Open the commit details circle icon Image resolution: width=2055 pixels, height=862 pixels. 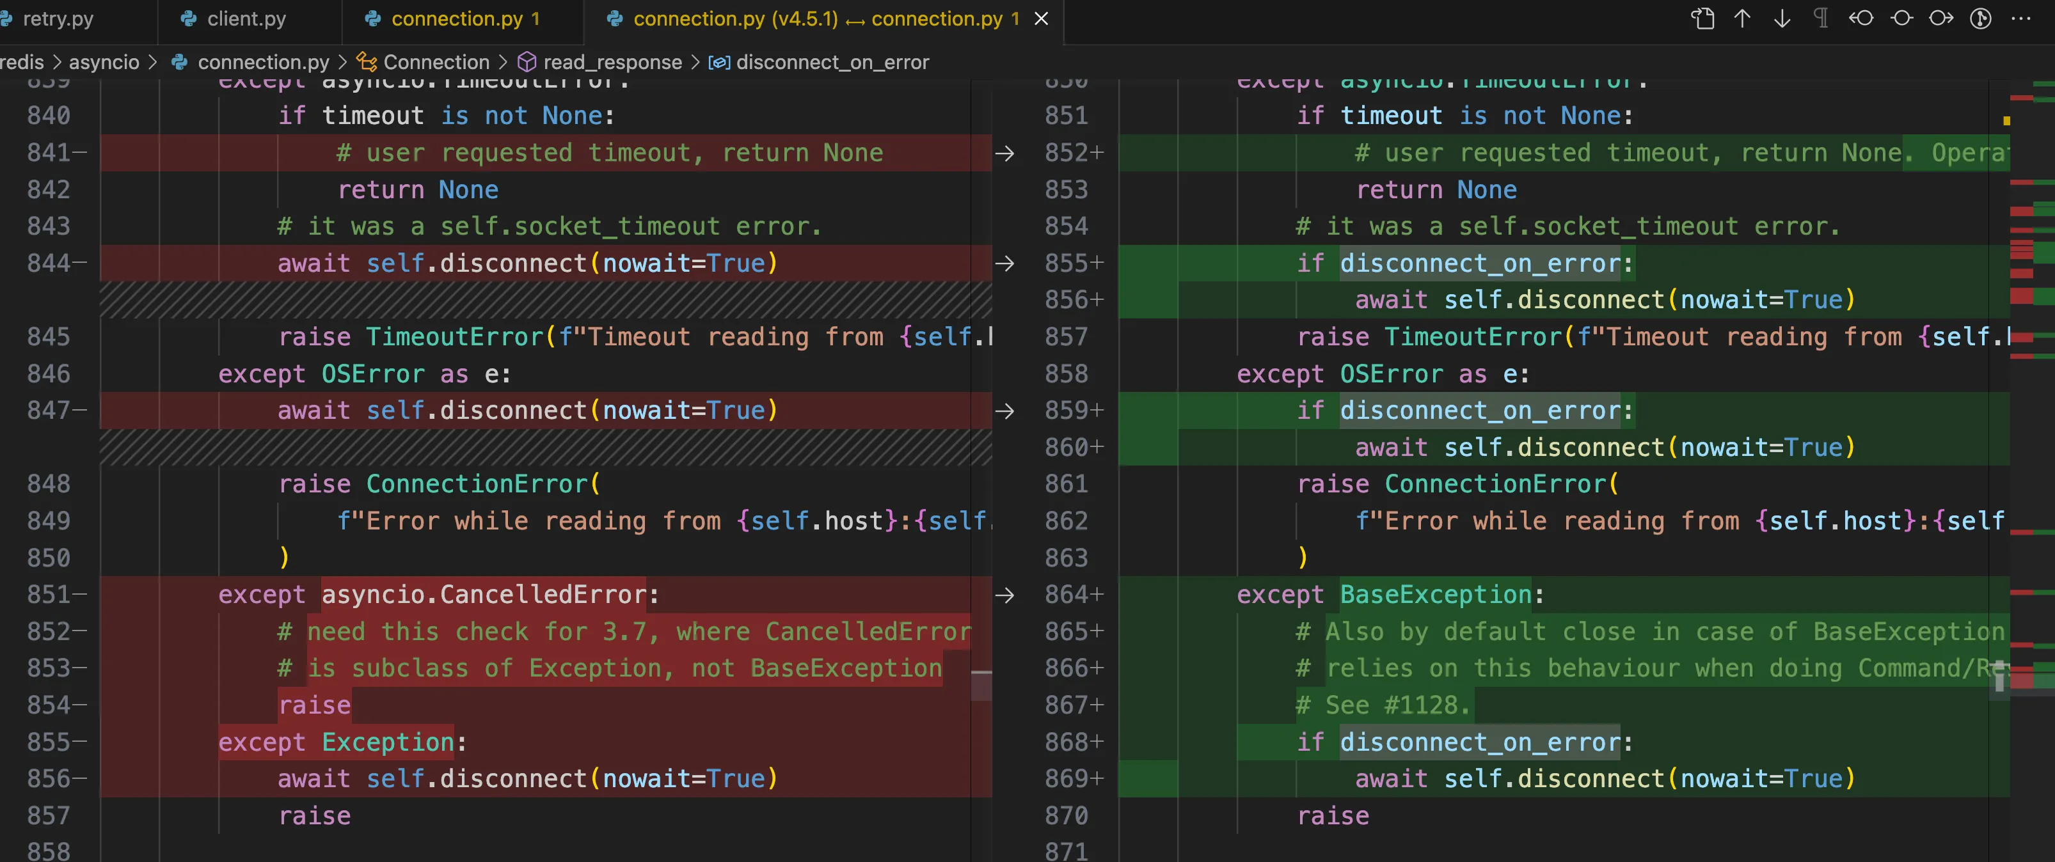1902,19
